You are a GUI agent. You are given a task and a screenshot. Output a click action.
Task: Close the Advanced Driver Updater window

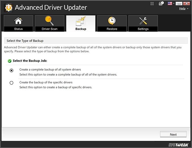186,3
